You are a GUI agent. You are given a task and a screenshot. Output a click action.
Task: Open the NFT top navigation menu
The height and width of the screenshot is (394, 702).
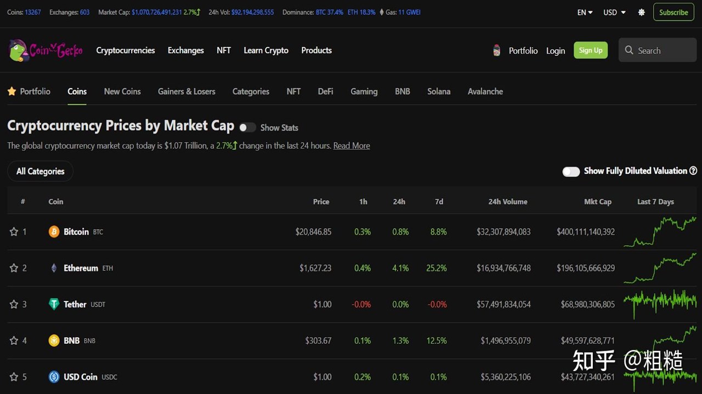pyautogui.click(x=224, y=50)
